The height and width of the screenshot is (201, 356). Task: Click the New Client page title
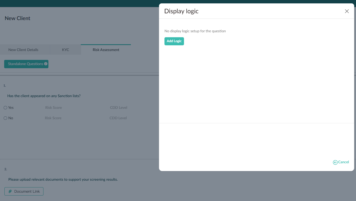click(17, 18)
